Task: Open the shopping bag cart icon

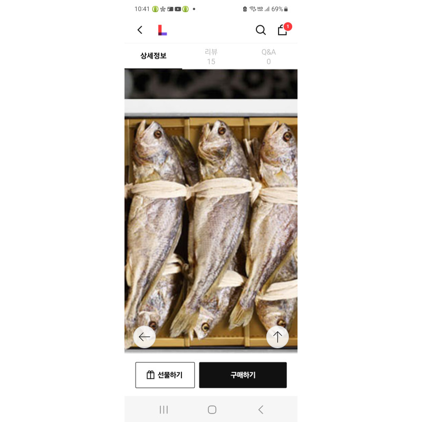Action: pyautogui.click(x=282, y=30)
